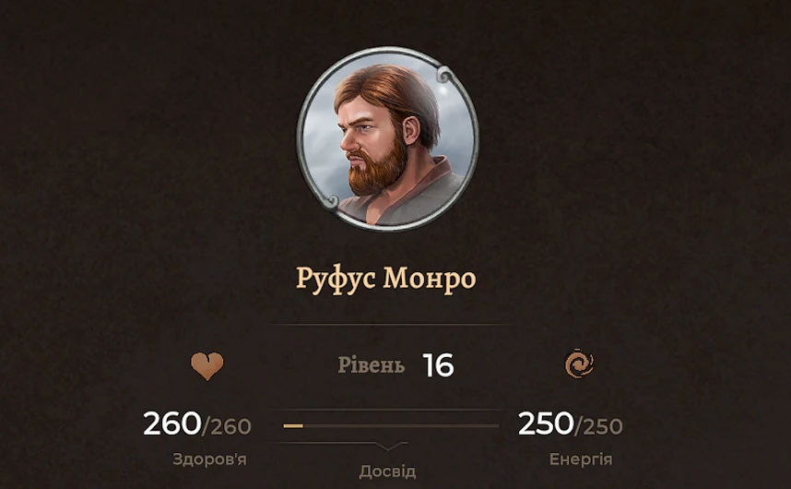Click the ornate silver portrait frame
Screen dimensions: 791x489
click(387, 138)
